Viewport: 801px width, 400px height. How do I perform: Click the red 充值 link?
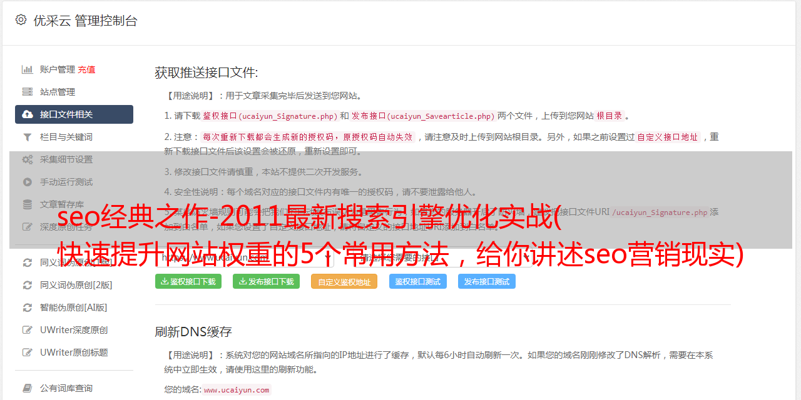(86, 69)
